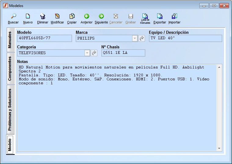Expand the Categoría dropdown

tap(87, 53)
